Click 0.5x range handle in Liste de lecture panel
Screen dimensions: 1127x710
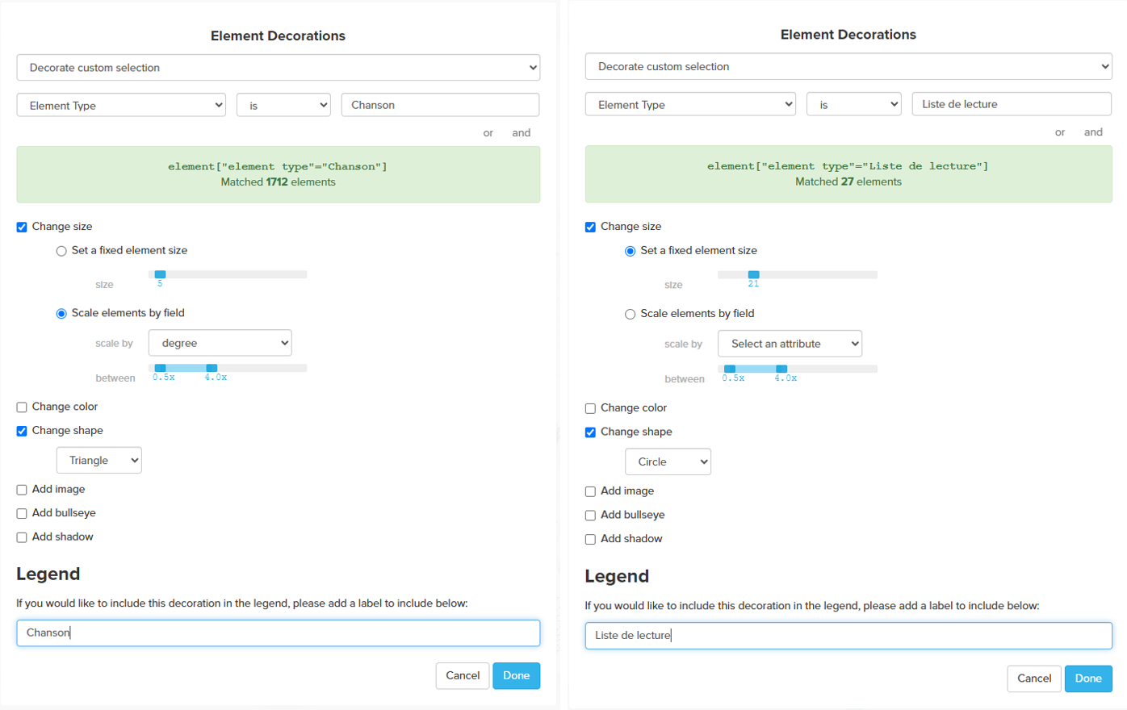[730, 369]
